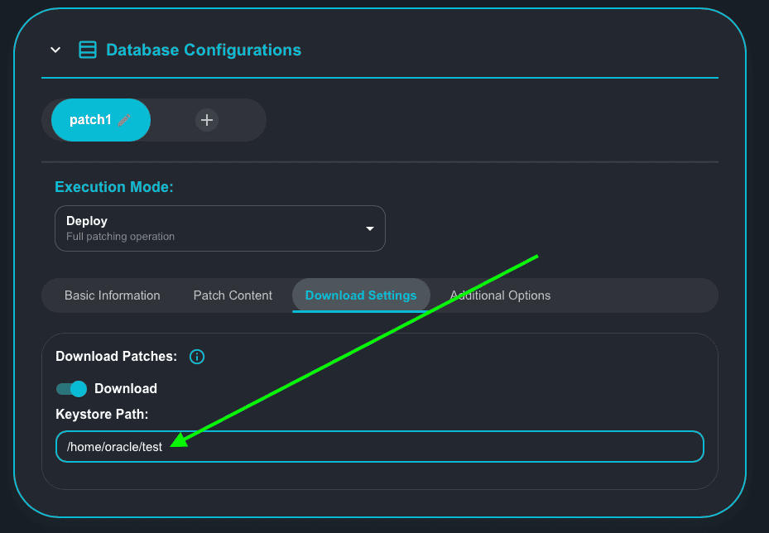Click the dropdown arrow in Execution Mode
This screenshot has width=769, height=533.
tap(370, 228)
